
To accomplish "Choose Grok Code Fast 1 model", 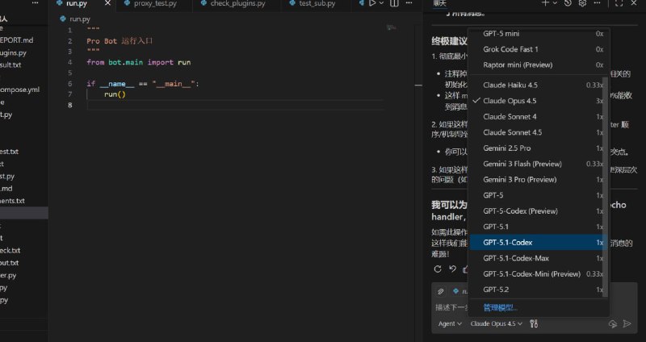I will [539, 49].
